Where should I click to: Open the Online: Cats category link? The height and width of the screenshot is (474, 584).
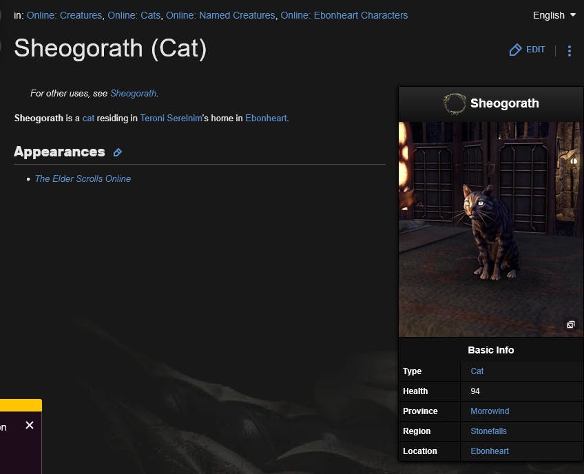click(x=134, y=15)
